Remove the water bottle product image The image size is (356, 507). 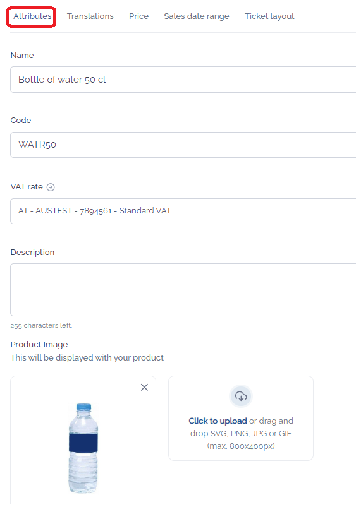click(144, 387)
